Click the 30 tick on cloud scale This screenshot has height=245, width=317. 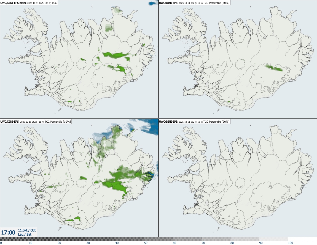click(x=88, y=243)
